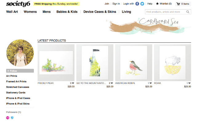This screenshot has height=123, width=197.
Task: Open the blue shield follower avatar
Action: 12,118
